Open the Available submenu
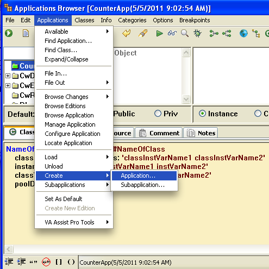Screen dimensions: 269x269 (x=74, y=32)
